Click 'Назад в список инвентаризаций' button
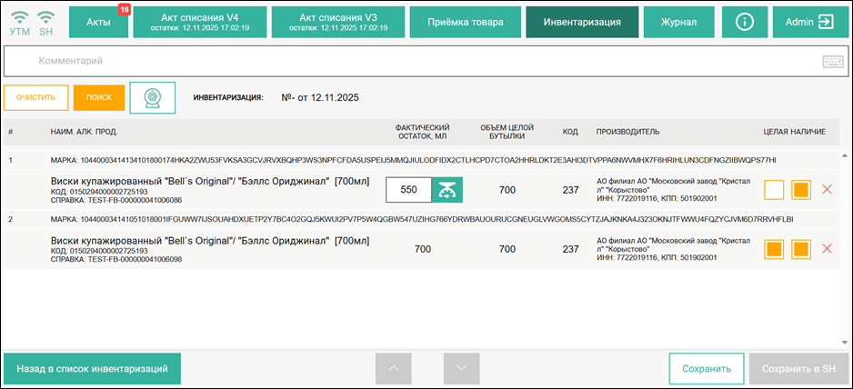 [x=92, y=369]
